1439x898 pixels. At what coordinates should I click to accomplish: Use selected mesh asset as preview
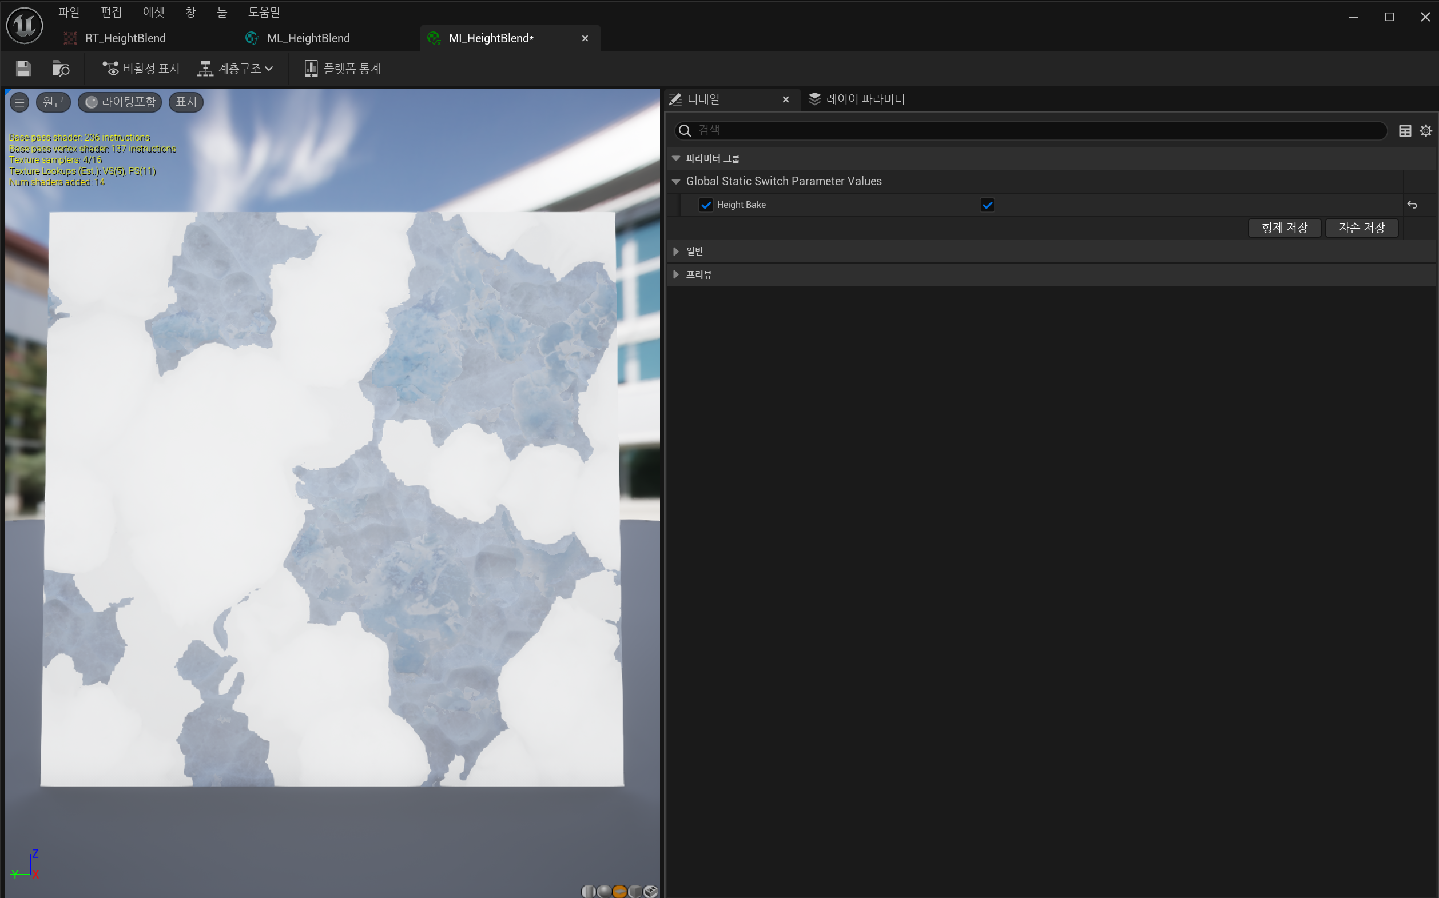(x=650, y=891)
